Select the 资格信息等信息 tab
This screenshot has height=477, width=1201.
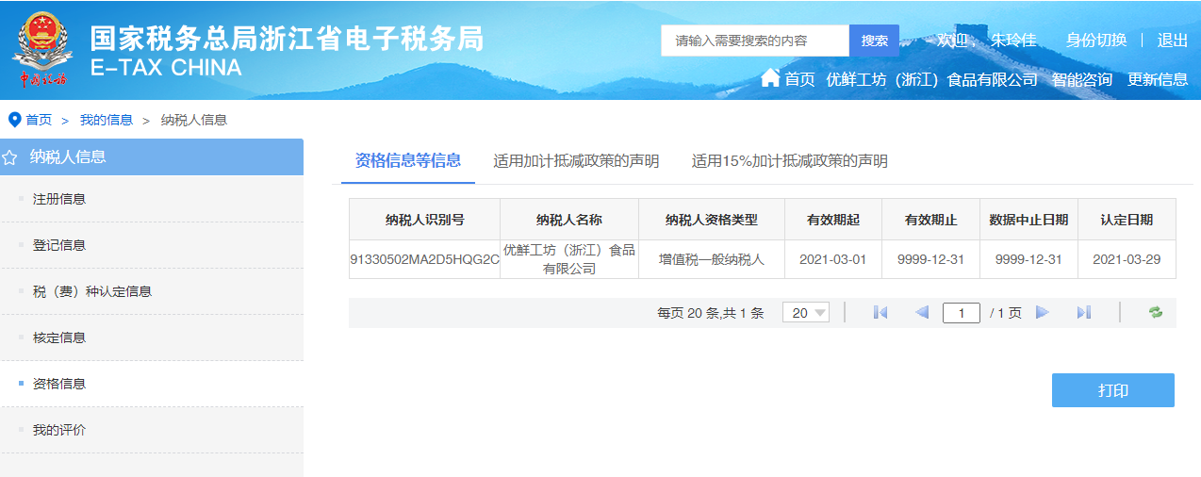coord(408,160)
